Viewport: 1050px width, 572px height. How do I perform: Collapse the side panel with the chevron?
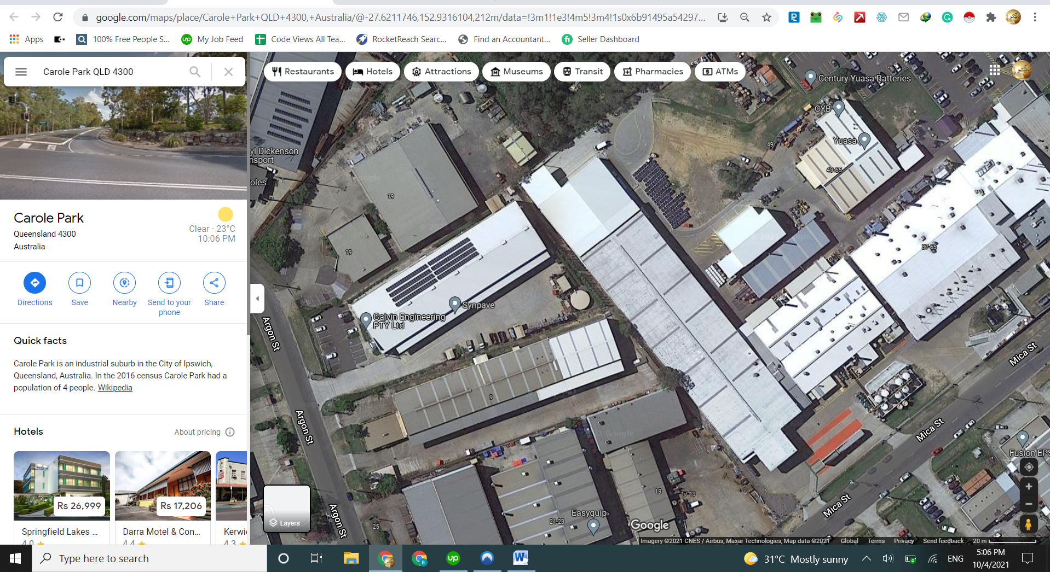[x=257, y=298]
